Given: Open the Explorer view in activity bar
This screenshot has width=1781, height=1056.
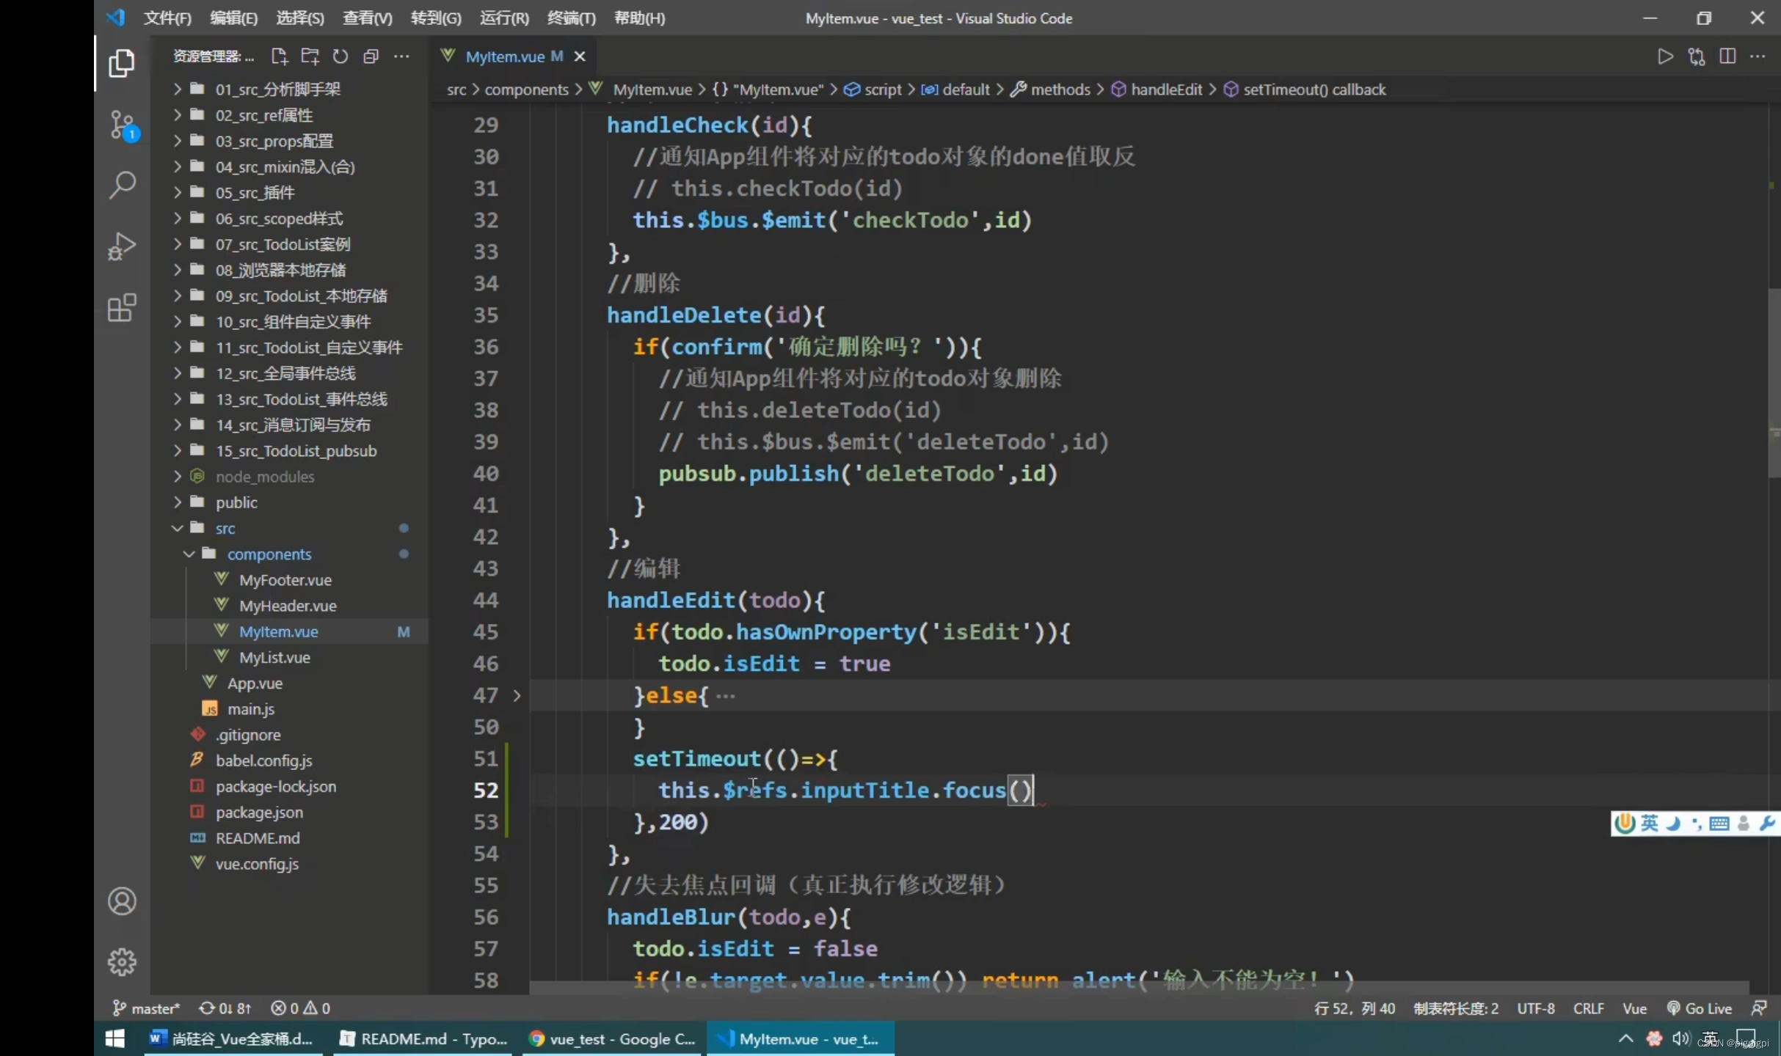Looking at the screenshot, I should (122, 64).
